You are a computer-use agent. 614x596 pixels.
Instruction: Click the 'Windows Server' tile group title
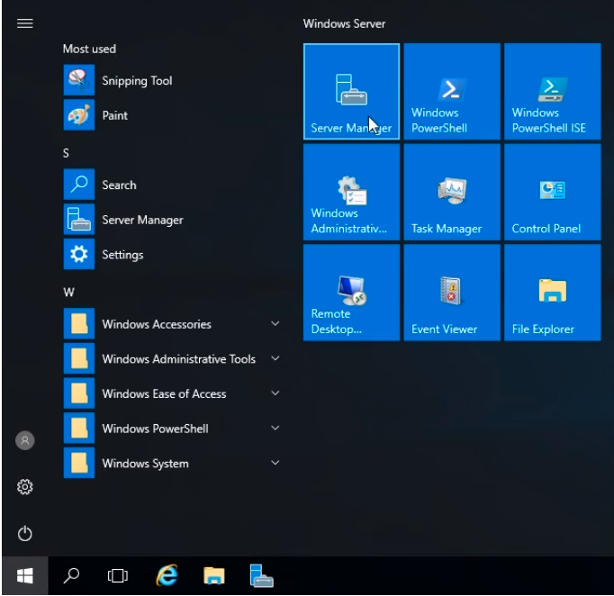coord(344,23)
